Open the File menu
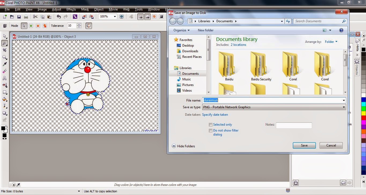This screenshot has width=366, height=195. 7,9
